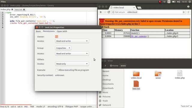The height and width of the screenshot is (108, 192).
Task: Open the www folder icon in Files
Action: pyautogui.click(x=158, y=73)
